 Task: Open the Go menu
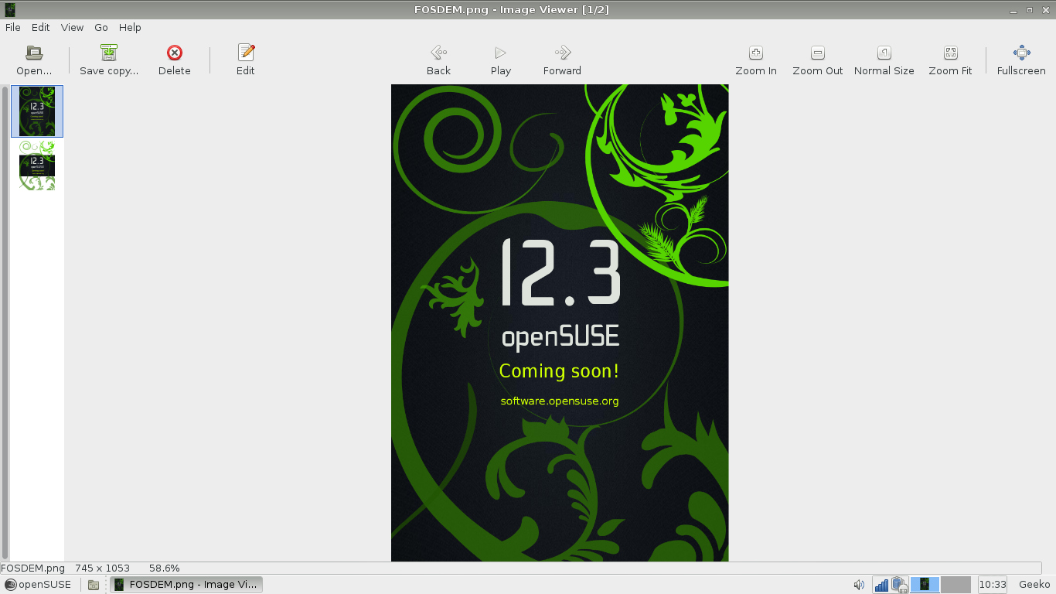(101, 27)
